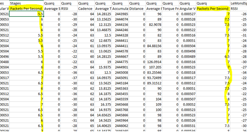The height and width of the screenshot is (132, 247).
Task: Select cell with value 2445008
Action: click(120, 73)
